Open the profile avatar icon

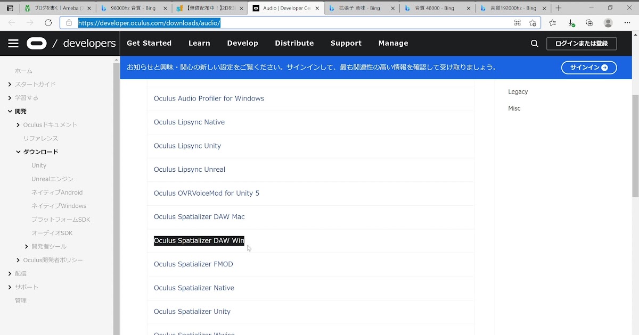click(x=608, y=23)
